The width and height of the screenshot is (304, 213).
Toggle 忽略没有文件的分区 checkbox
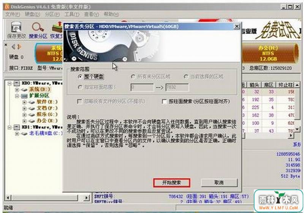pos(79,102)
